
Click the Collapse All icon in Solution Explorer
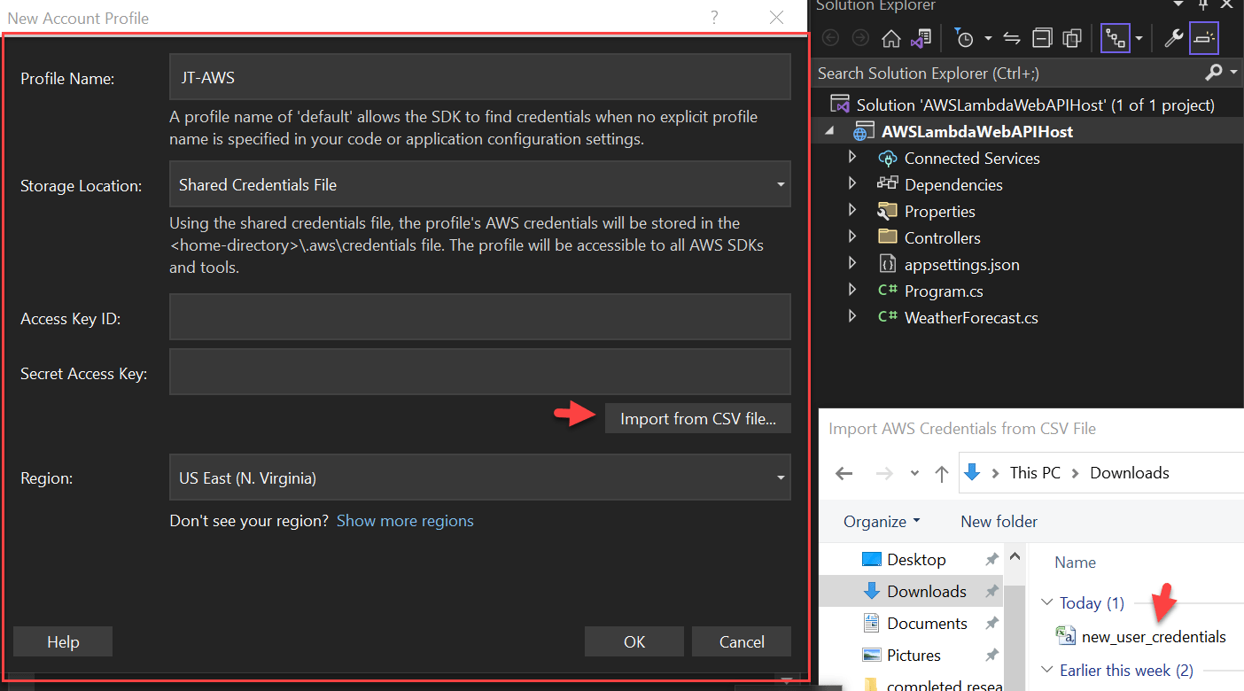click(x=1042, y=38)
